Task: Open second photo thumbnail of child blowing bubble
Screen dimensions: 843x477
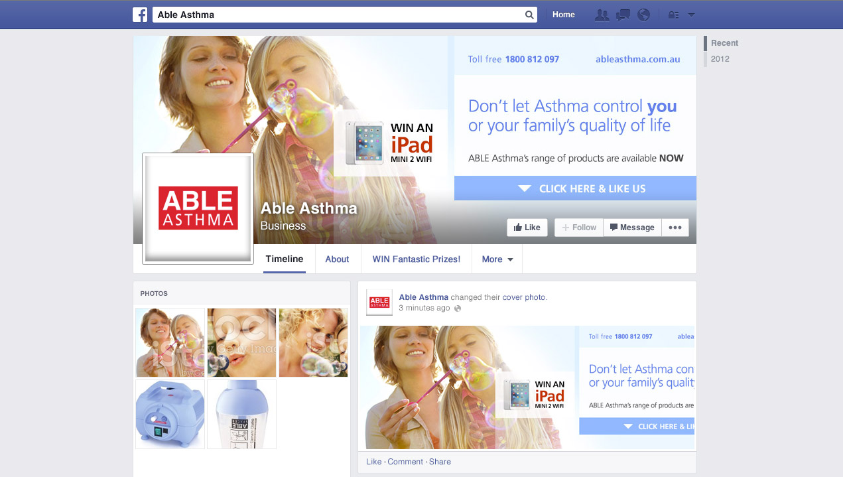Action: click(241, 342)
